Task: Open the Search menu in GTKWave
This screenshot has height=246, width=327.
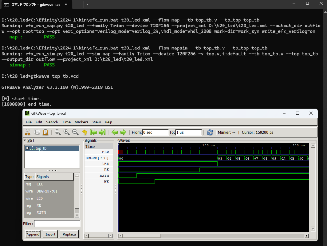Action: click(52, 122)
